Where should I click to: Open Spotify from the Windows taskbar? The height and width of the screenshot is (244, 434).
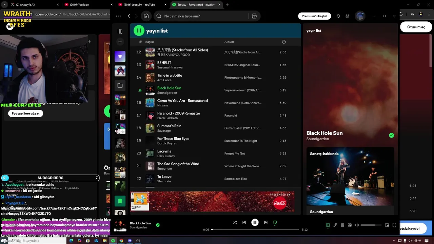tap(113, 241)
